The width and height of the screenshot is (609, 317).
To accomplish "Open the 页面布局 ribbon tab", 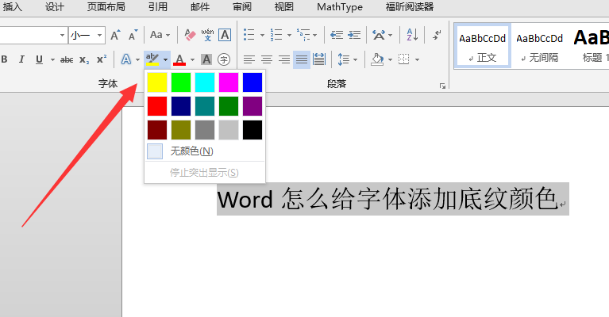I will point(106,7).
